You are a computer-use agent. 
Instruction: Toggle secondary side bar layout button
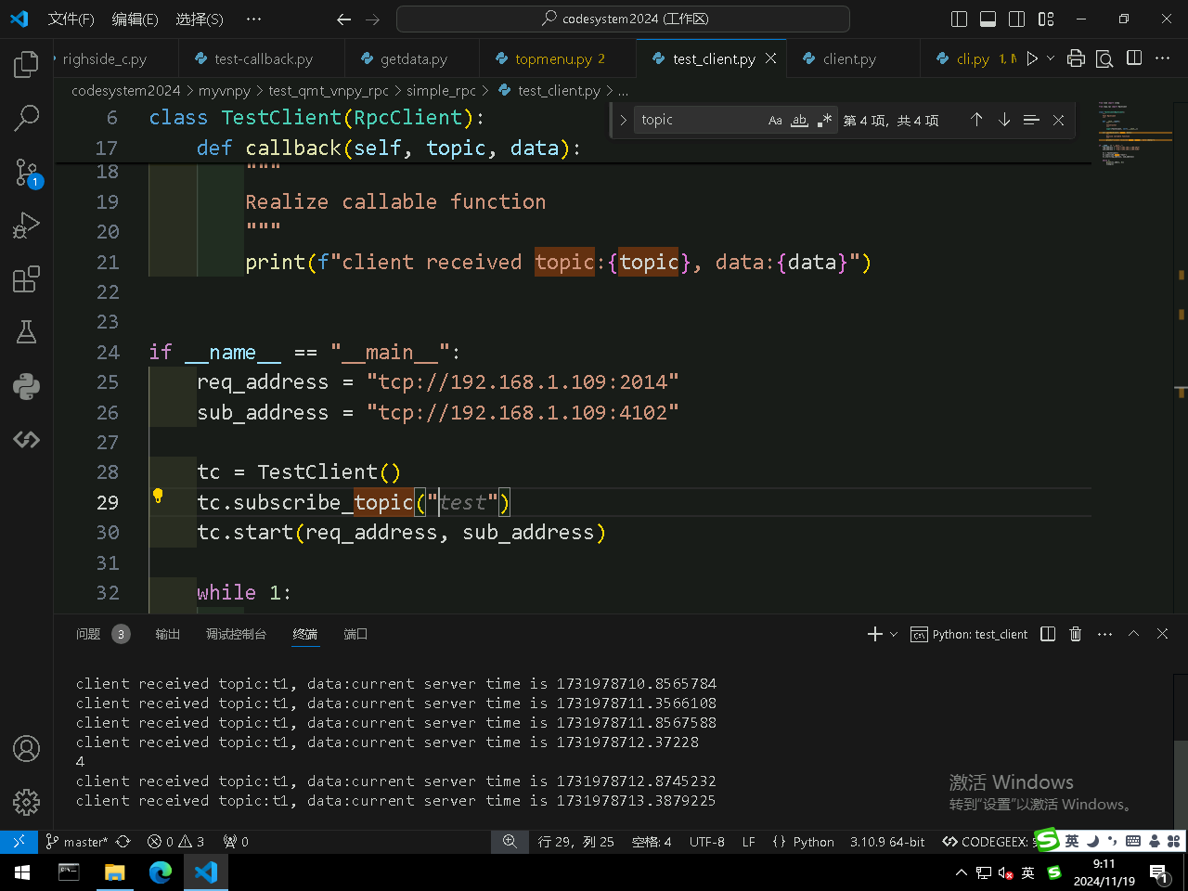[1017, 19]
